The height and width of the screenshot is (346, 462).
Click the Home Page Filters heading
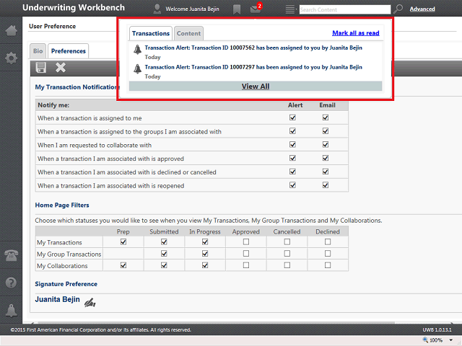coord(62,205)
